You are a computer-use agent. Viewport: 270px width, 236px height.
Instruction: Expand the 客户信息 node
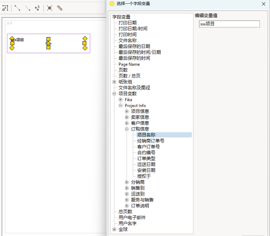click(x=127, y=123)
